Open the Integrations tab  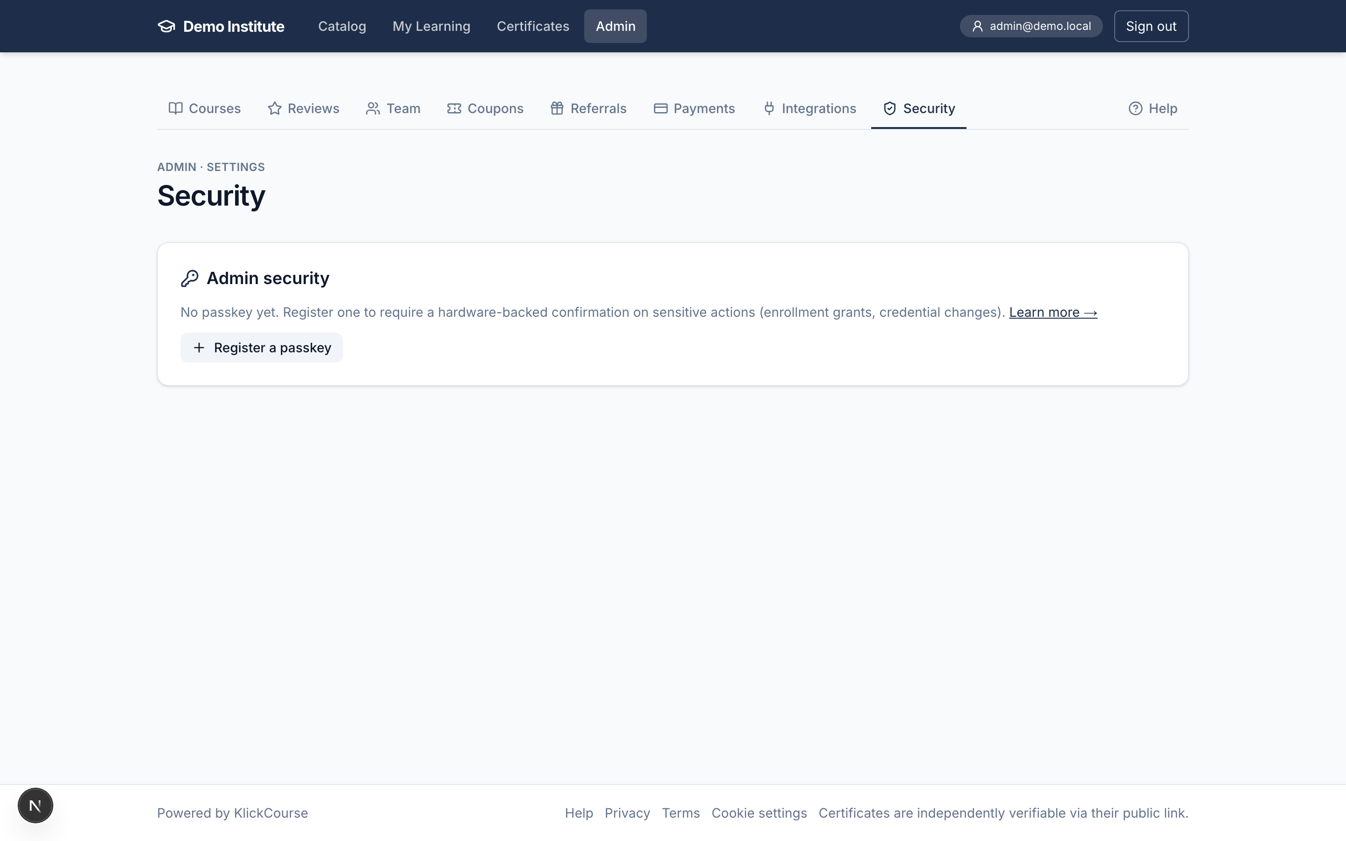[x=810, y=108]
